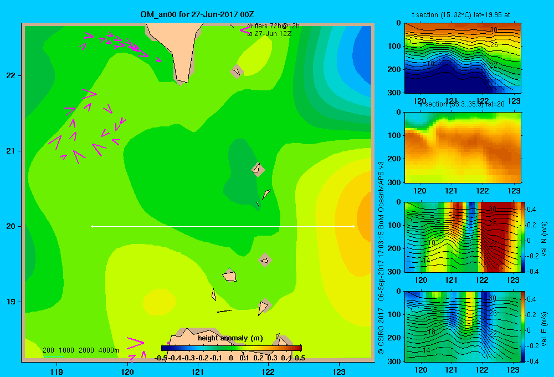554x377 pixels.
Task: Click the magenta drifter legend arrow
Action: 245,30
